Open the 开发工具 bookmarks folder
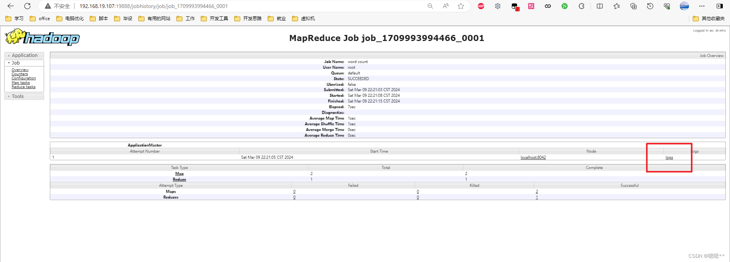 pos(215,19)
